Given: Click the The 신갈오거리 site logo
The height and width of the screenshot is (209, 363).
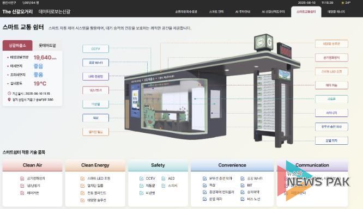Looking at the screenshot, I should point(17,11).
